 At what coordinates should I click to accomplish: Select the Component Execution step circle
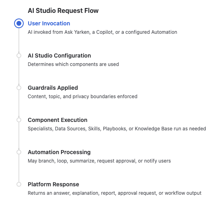(19, 120)
